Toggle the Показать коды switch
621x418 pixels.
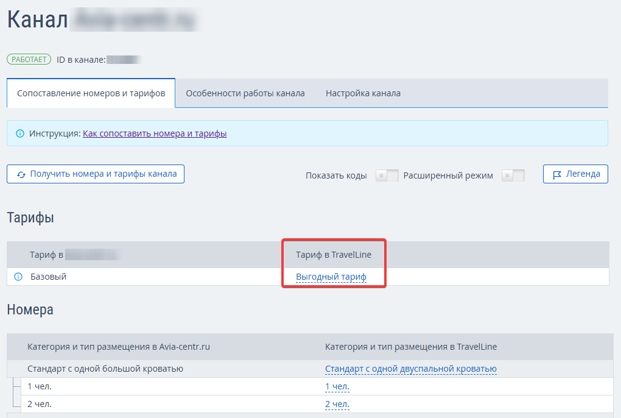387,175
